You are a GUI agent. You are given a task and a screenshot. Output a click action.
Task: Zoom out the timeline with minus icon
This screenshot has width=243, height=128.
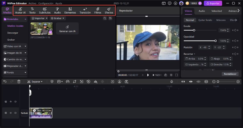coord(214,81)
